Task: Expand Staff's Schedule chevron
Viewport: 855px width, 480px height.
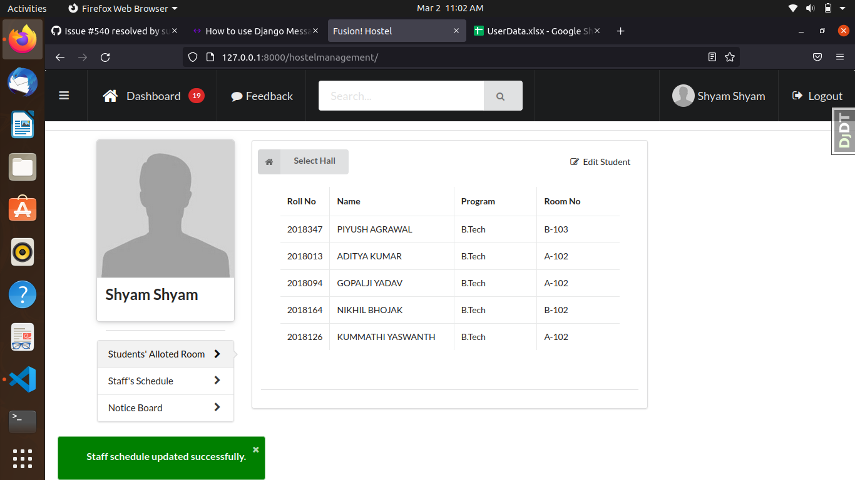Action: pyautogui.click(x=217, y=380)
